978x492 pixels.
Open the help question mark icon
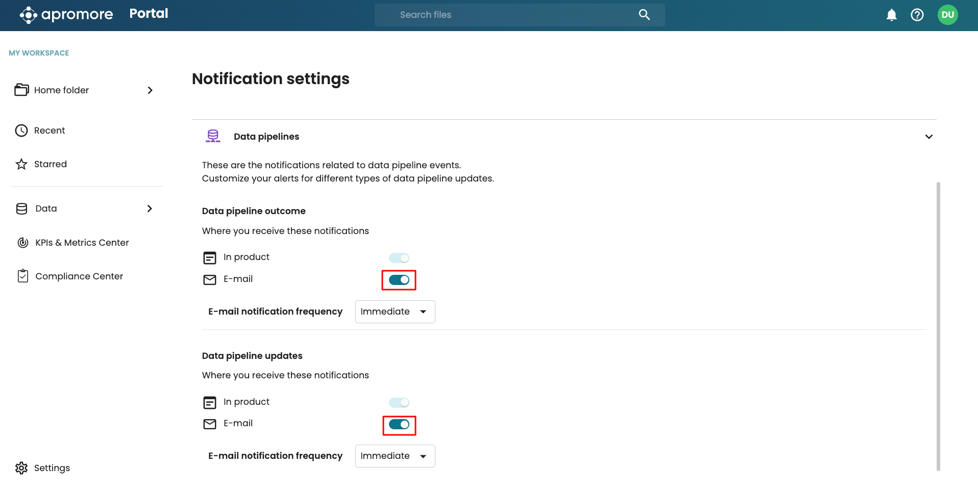coord(917,15)
